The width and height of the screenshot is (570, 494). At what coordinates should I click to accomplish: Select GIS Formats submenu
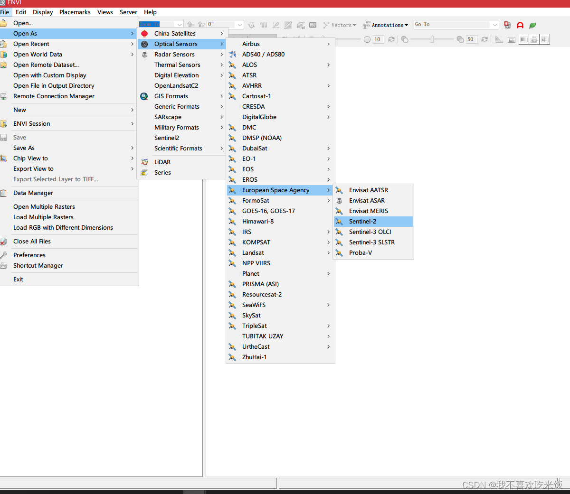pos(182,96)
